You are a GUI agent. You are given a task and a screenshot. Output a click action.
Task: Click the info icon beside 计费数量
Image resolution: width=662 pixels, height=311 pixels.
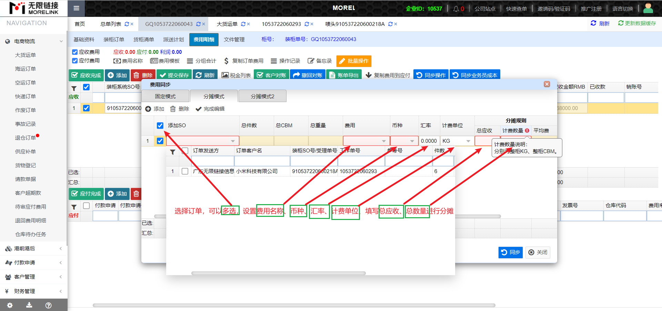tap(527, 131)
